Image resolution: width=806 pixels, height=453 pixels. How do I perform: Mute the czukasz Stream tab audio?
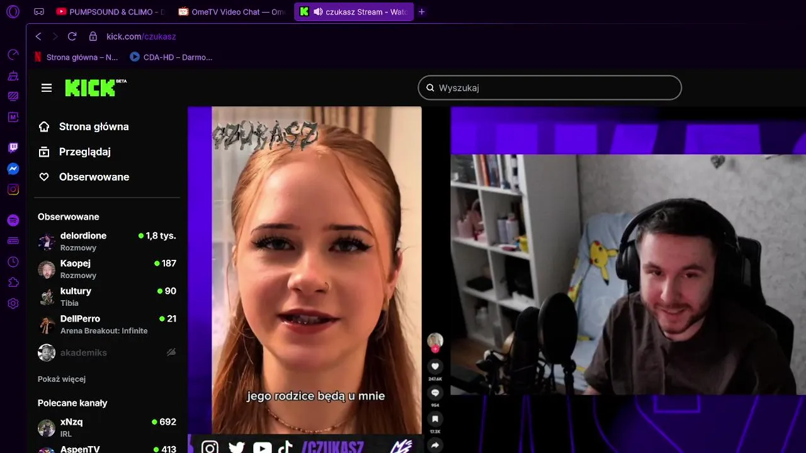pos(318,11)
